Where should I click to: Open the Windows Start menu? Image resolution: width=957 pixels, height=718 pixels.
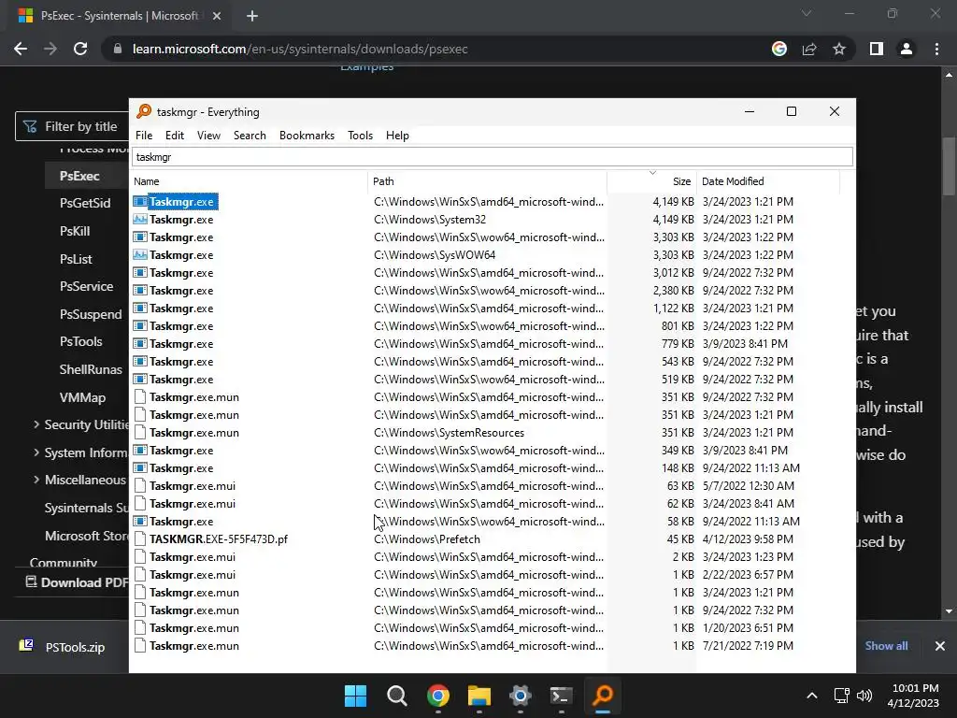tap(355, 696)
